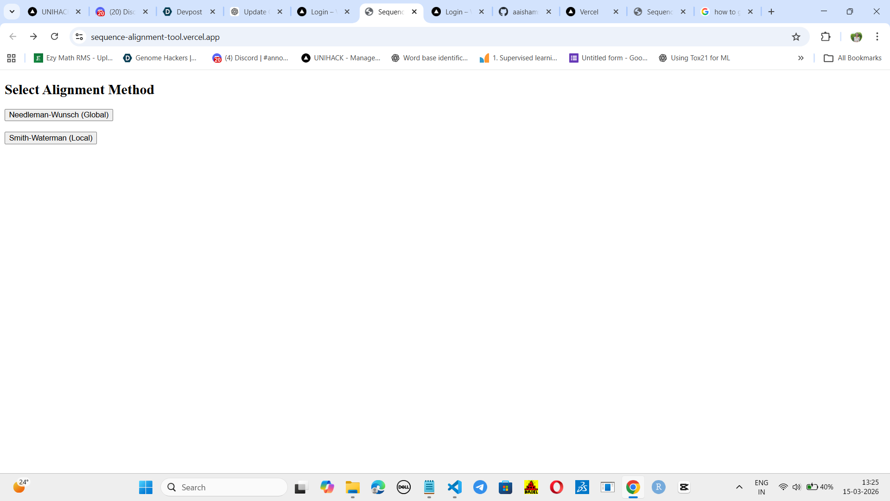Open a new tab with plus button
The width and height of the screenshot is (890, 501).
tap(771, 12)
